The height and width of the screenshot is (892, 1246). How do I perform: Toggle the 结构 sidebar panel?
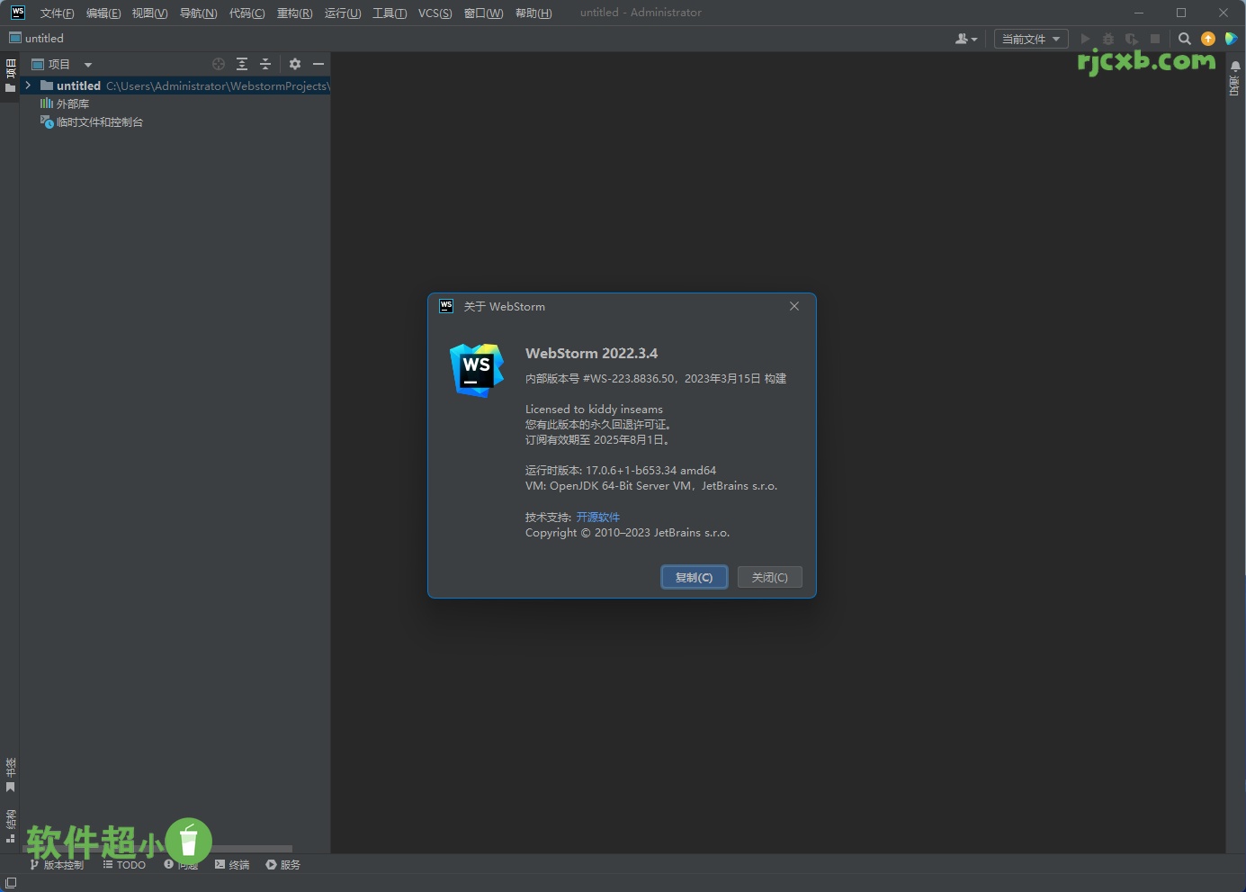coord(12,824)
